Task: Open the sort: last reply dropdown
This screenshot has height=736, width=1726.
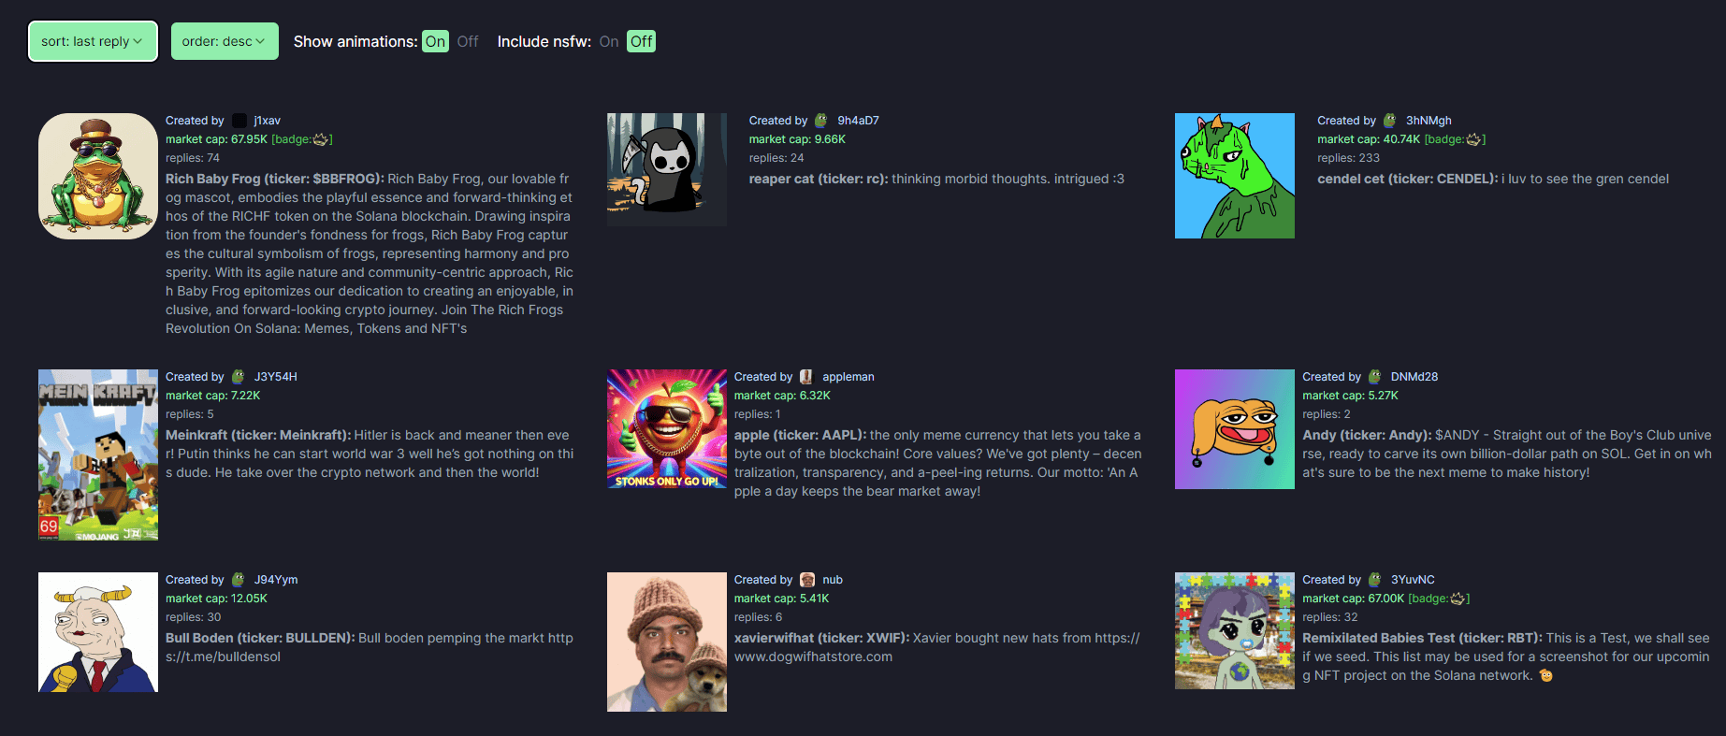Action: 93,41
